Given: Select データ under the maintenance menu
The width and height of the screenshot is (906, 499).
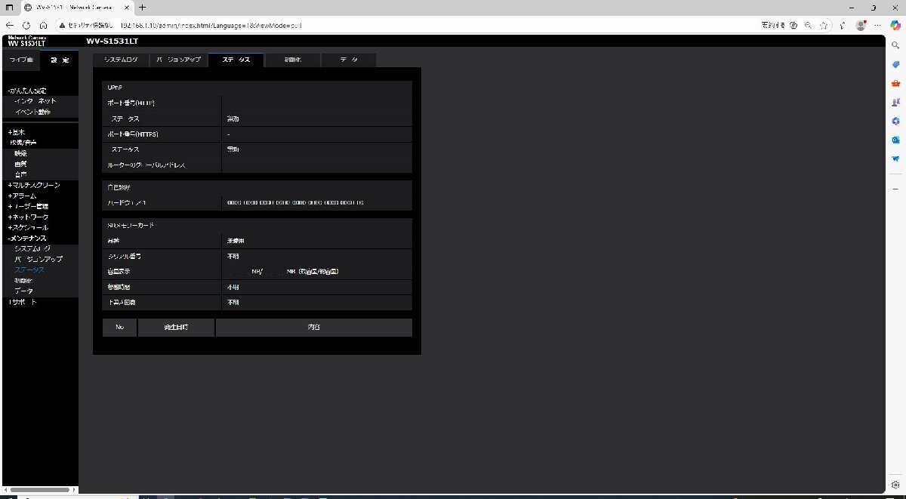Looking at the screenshot, I should pos(23,291).
